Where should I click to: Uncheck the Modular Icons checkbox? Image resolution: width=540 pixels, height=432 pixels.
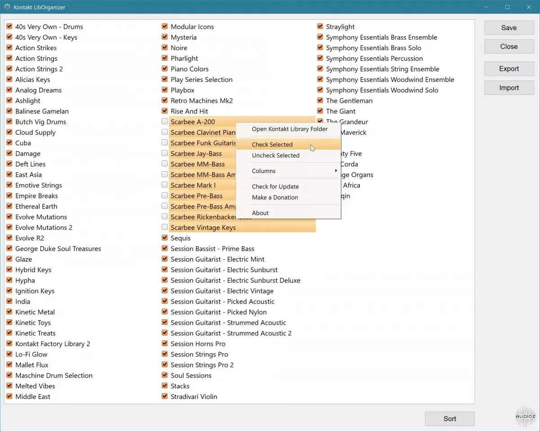pos(165,27)
